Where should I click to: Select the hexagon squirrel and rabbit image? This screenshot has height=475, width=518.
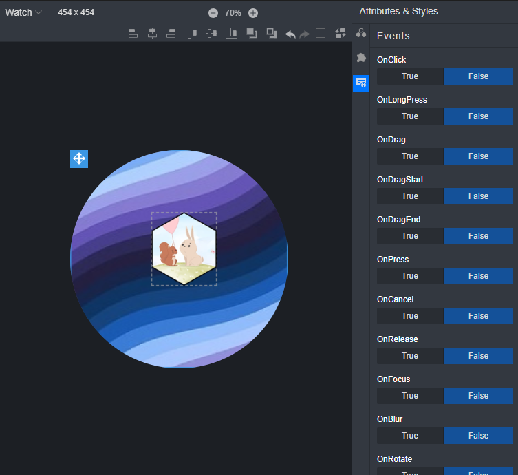point(184,249)
